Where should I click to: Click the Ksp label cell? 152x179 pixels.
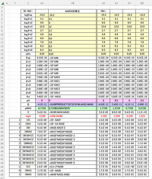point(28,58)
